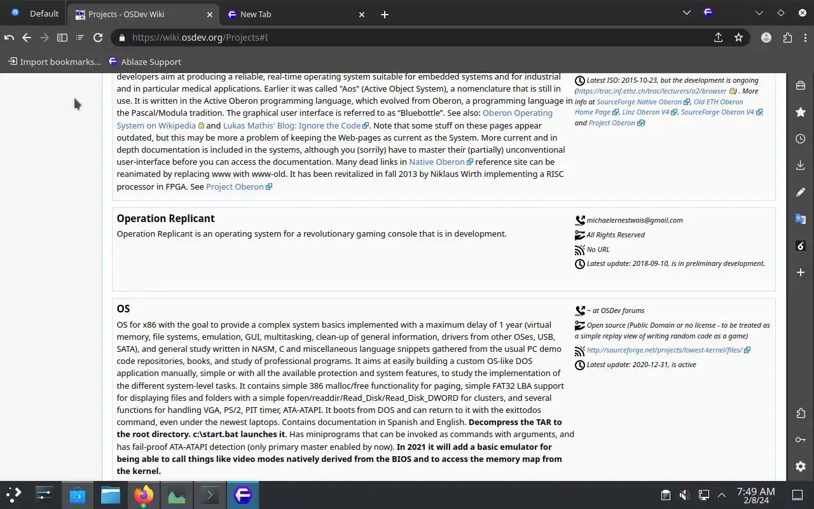This screenshot has width=814, height=509.
Task: Click the clipboard tray icon
Action: [x=665, y=495]
